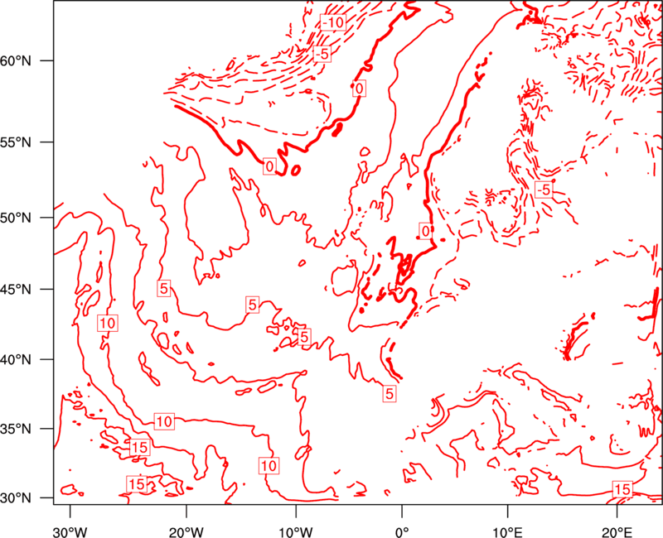Click the 35°N latitude axis label
This screenshot has width=663, height=538.
16,429
